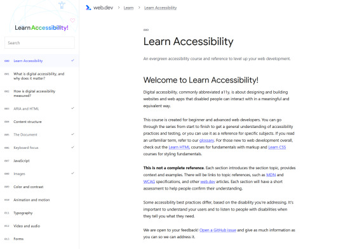Follow the MDN link
The width and height of the screenshot is (343, 249).
point(271,175)
